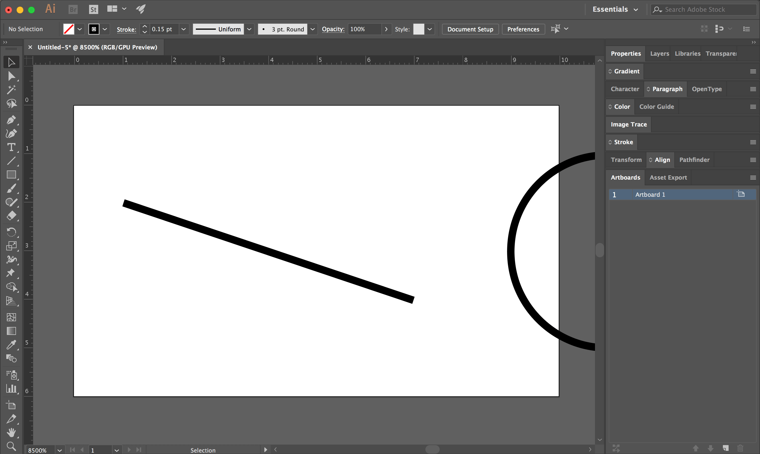Open Preferences
This screenshot has width=760, height=454.
point(523,29)
